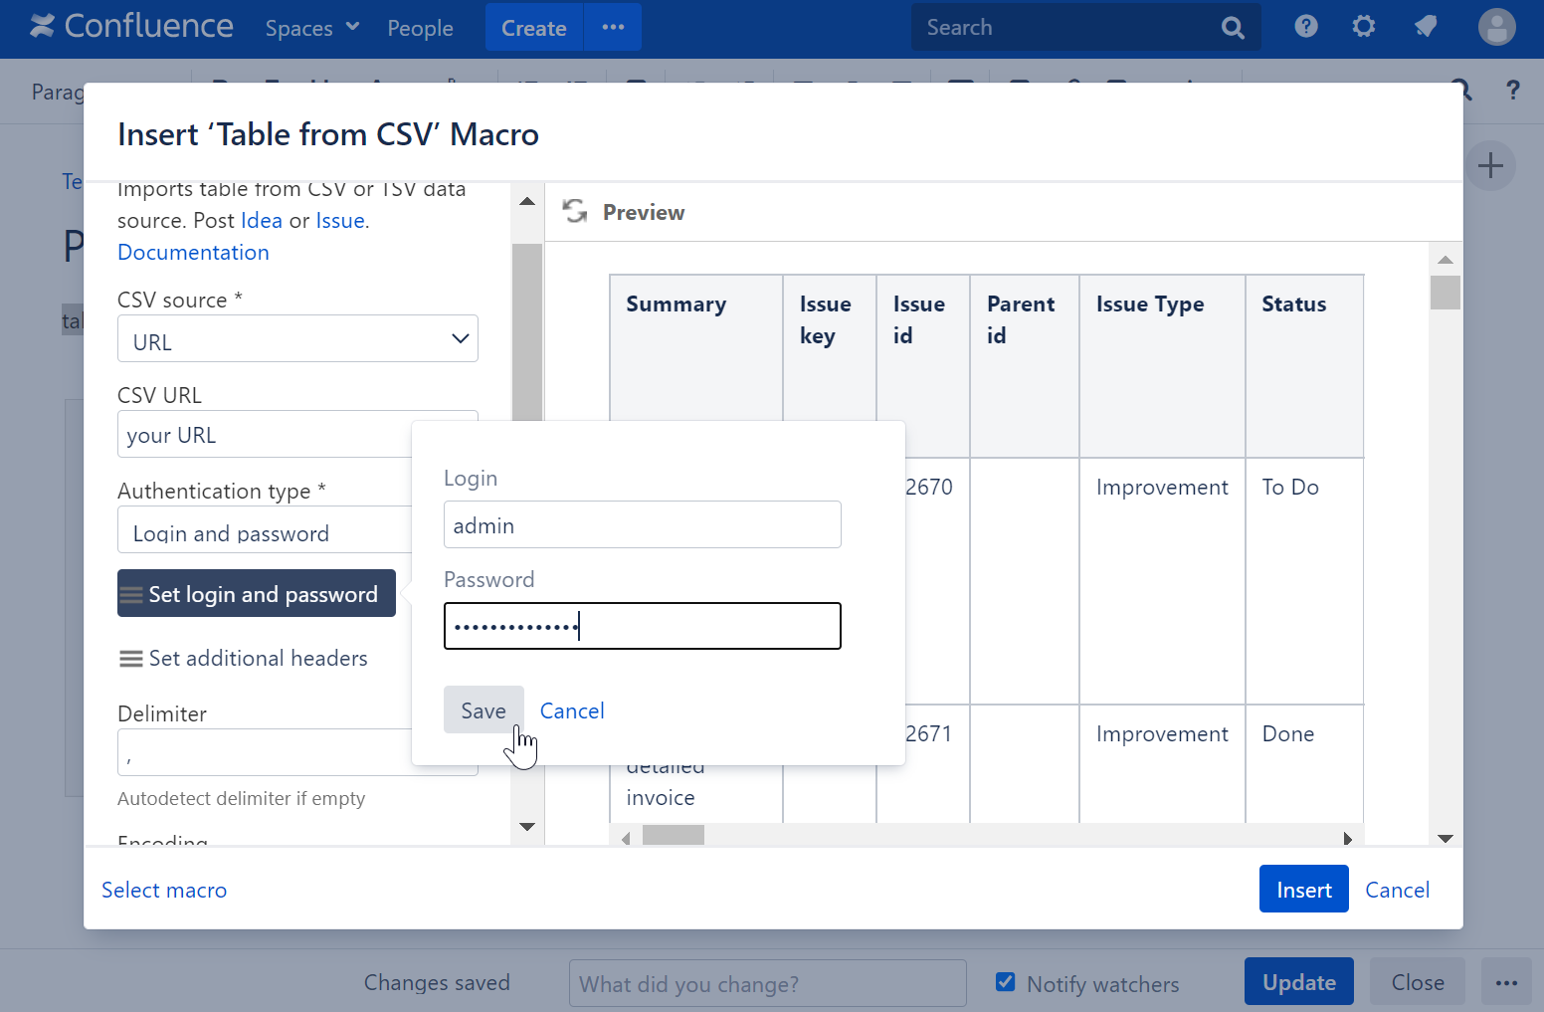Screen dimensions: 1544x1012
Task: Toggle the Notify watchers checkbox
Action: 1006,982
